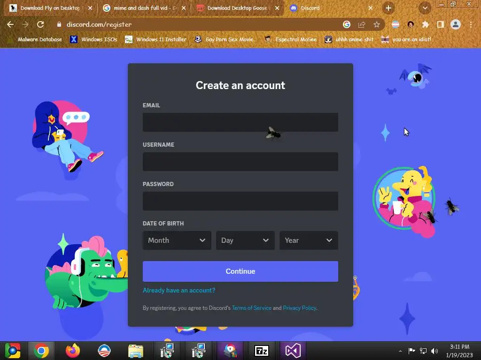
Task: Expand the Year dropdown
Action: 309,240
